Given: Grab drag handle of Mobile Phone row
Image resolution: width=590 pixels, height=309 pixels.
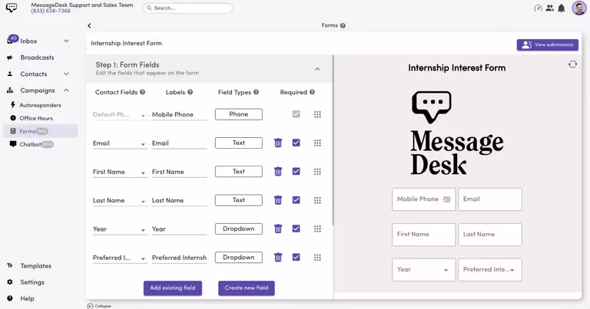Looking at the screenshot, I should click(317, 114).
